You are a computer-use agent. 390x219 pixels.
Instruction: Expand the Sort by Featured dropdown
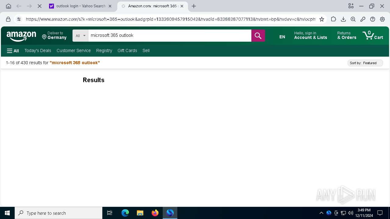(365, 63)
